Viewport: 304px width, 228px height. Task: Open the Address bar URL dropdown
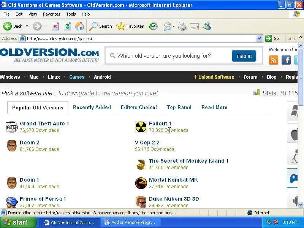(x=259, y=38)
